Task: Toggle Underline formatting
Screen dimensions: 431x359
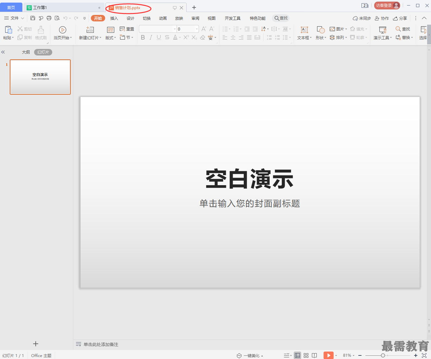Action: [159, 37]
